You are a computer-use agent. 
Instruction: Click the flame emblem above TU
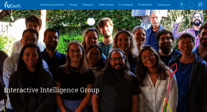click(x=6, y=3)
